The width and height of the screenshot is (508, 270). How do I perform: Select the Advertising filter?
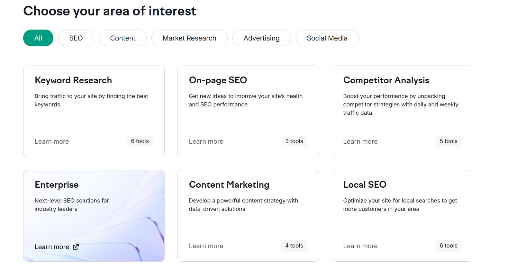261,38
